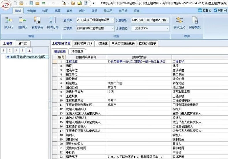Open the 计费设置 tab
This screenshot has width=228, height=159.
coord(102,44)
